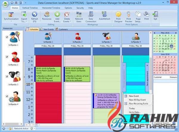Click the lock icon in status bar
The height and width of the screenshot is (132, 179).
(x=10, y=129)
